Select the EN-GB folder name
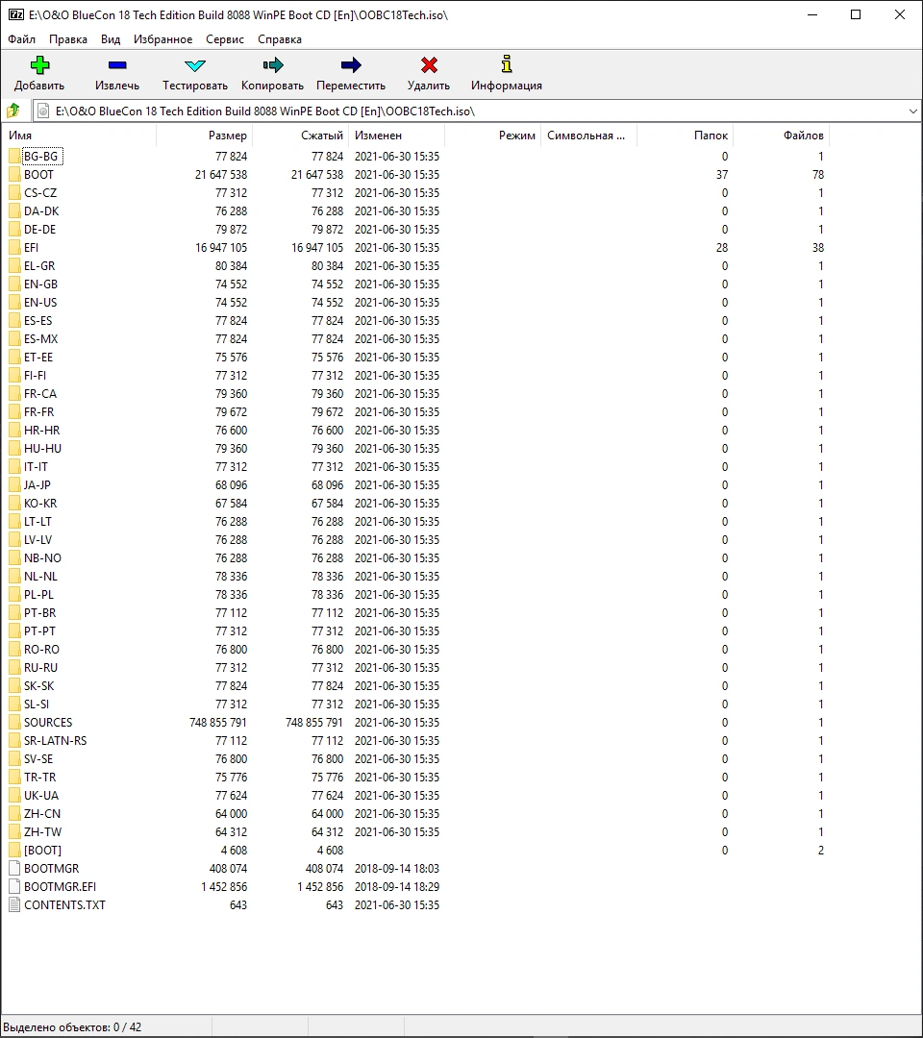This screenshot has height=1038, width=923. click(41, 284)
